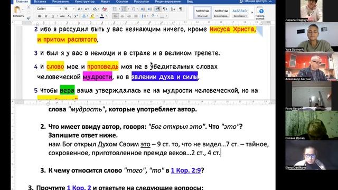Select Yura Sosnovik's video thumbnail
The height and width of the screenshot is (190, 338).
pos(312,36)
